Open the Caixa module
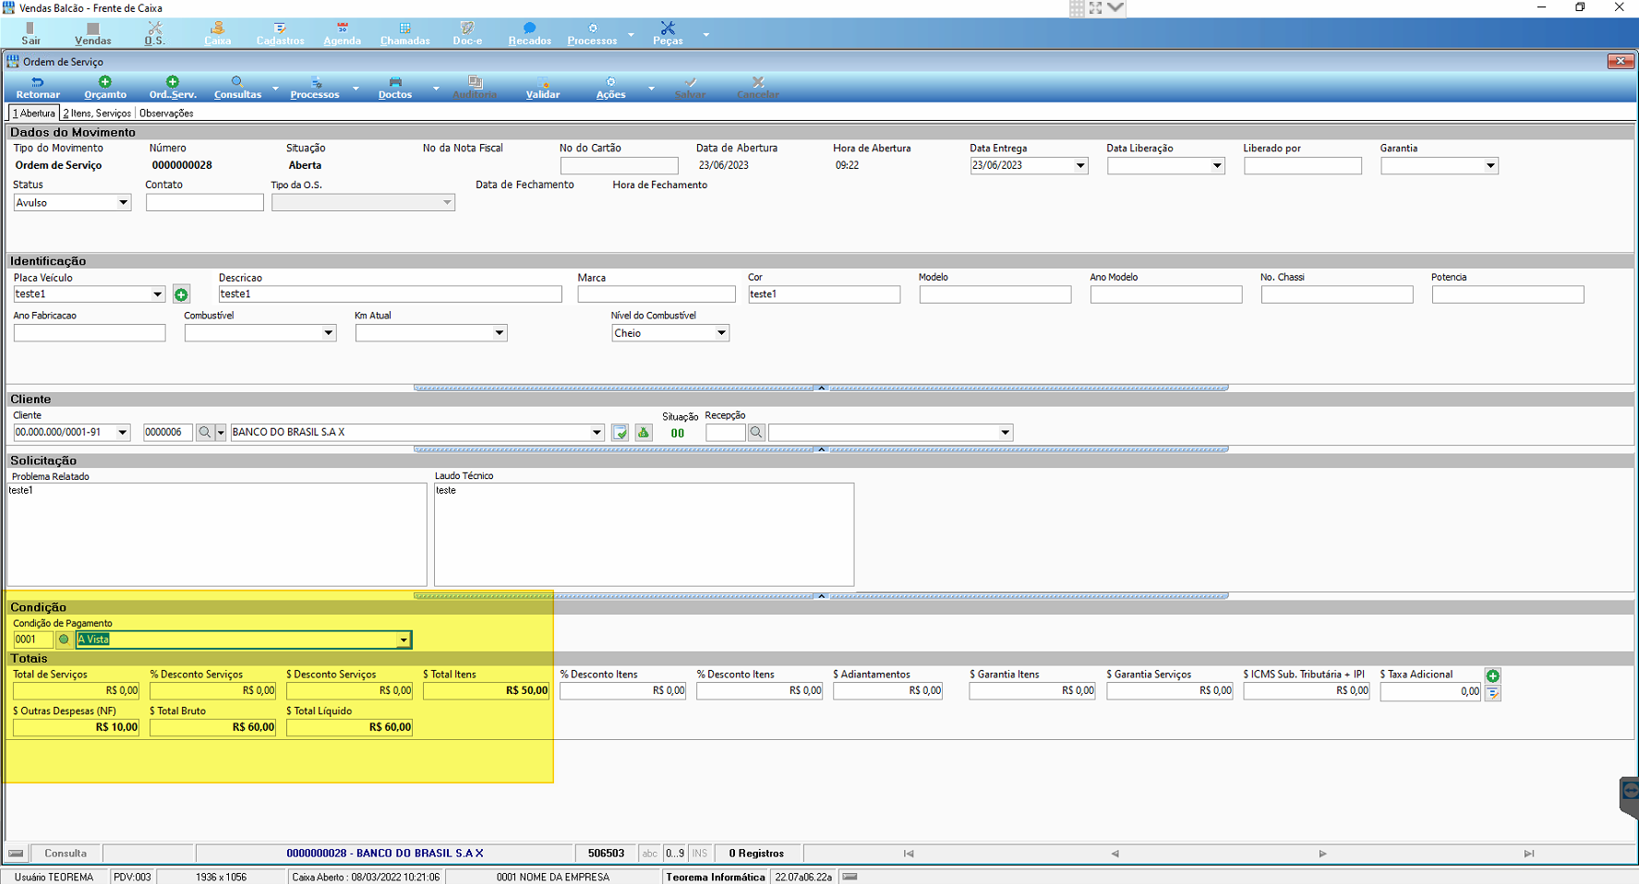 coord(217,33)
